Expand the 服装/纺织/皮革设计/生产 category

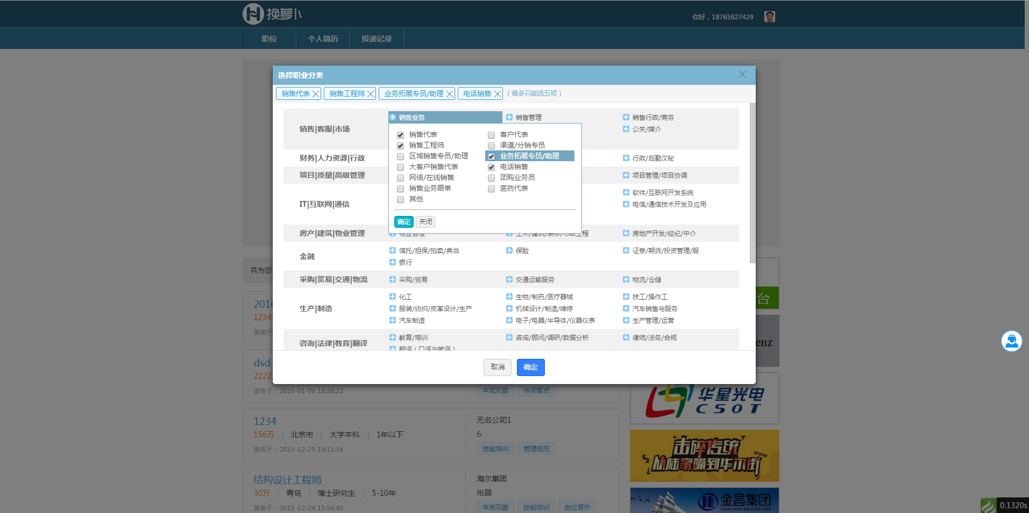click(393, 308)
